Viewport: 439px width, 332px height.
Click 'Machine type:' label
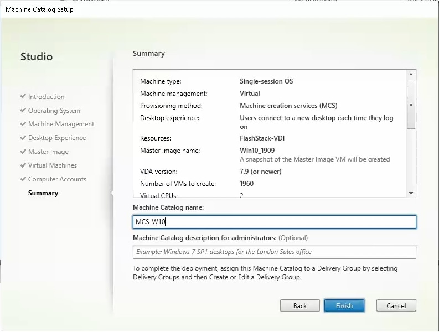tap(161, 81)
